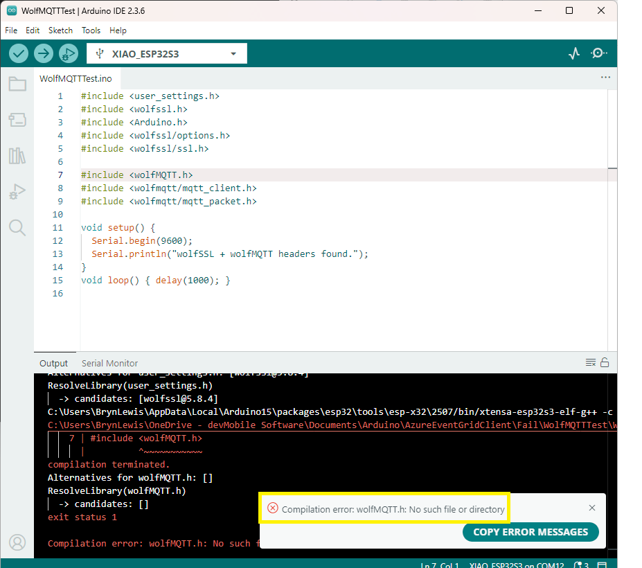642x568 pixels.
Task: Dismiss the compilation error notification
Action: (x=592, y=508)
